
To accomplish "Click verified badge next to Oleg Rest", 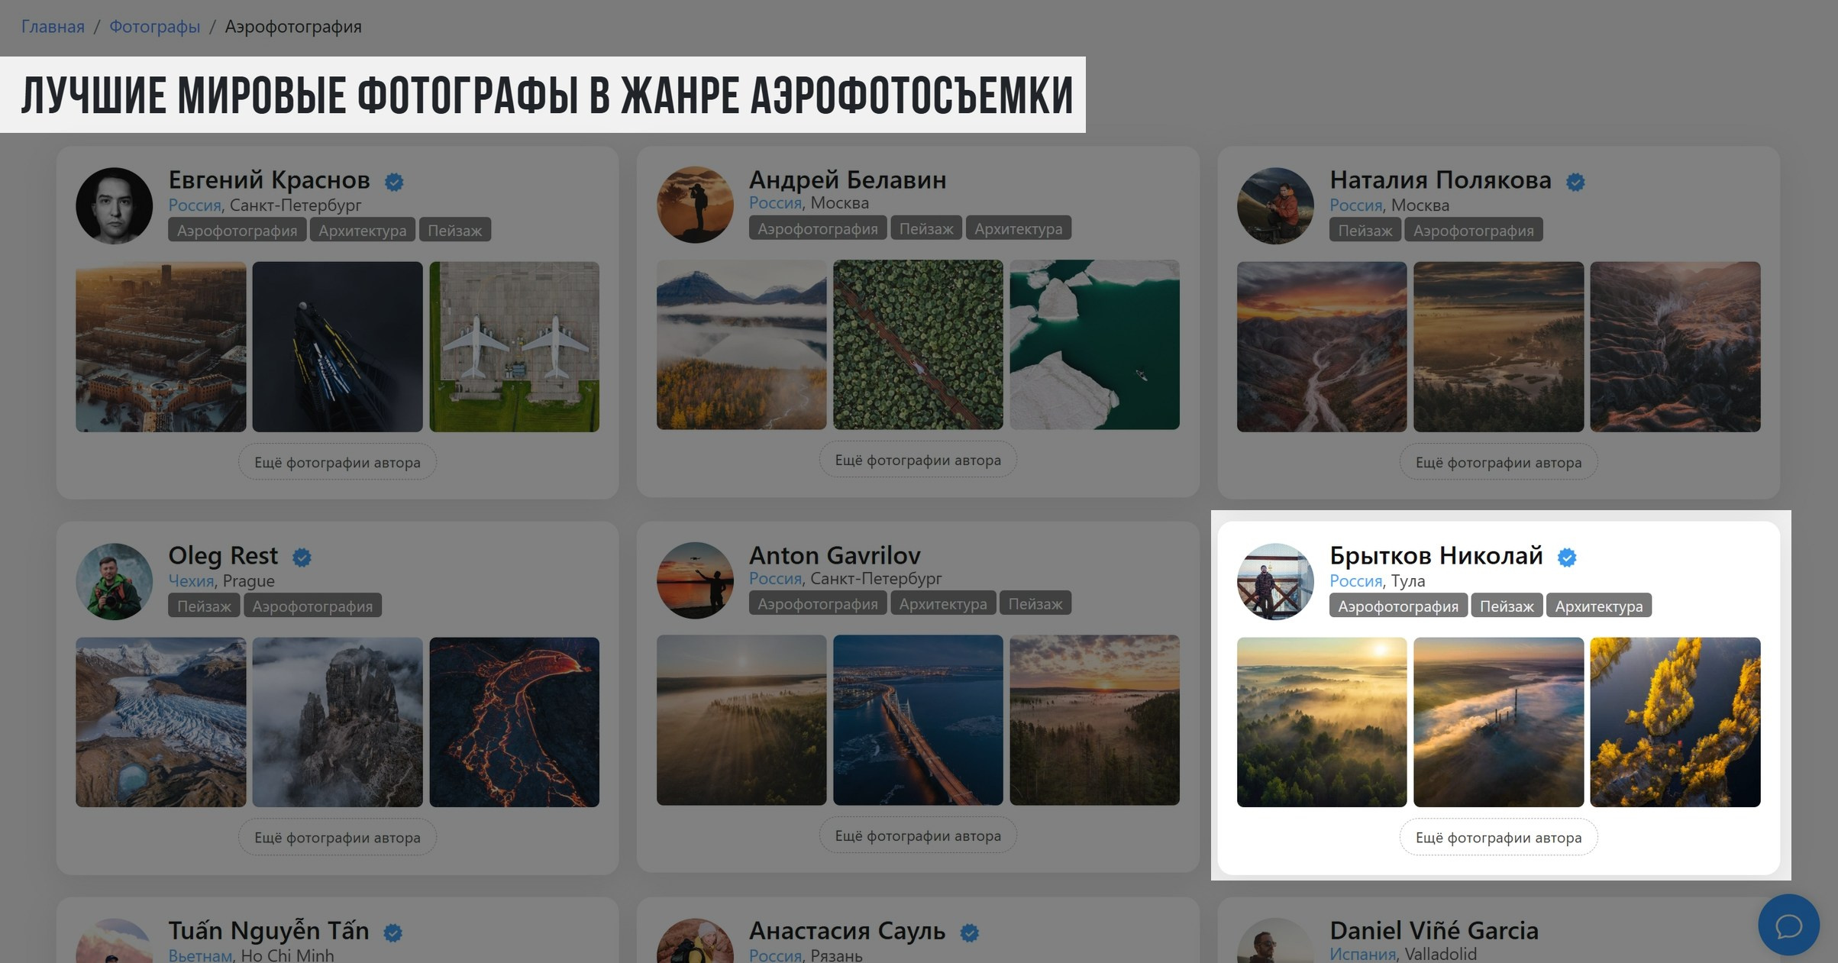I will 302,557.
